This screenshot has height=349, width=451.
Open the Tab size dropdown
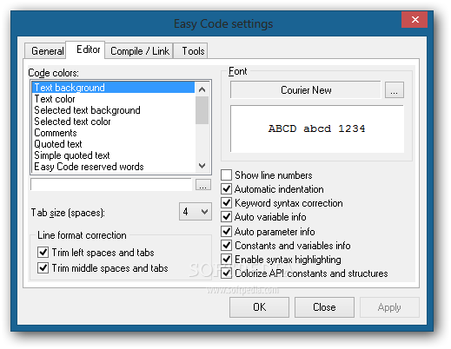(x=196, y=212)
